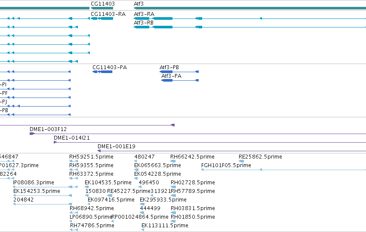Select the RH59251.5prime EST label
The width and height of the screenshot is (366, 232).
91,157
